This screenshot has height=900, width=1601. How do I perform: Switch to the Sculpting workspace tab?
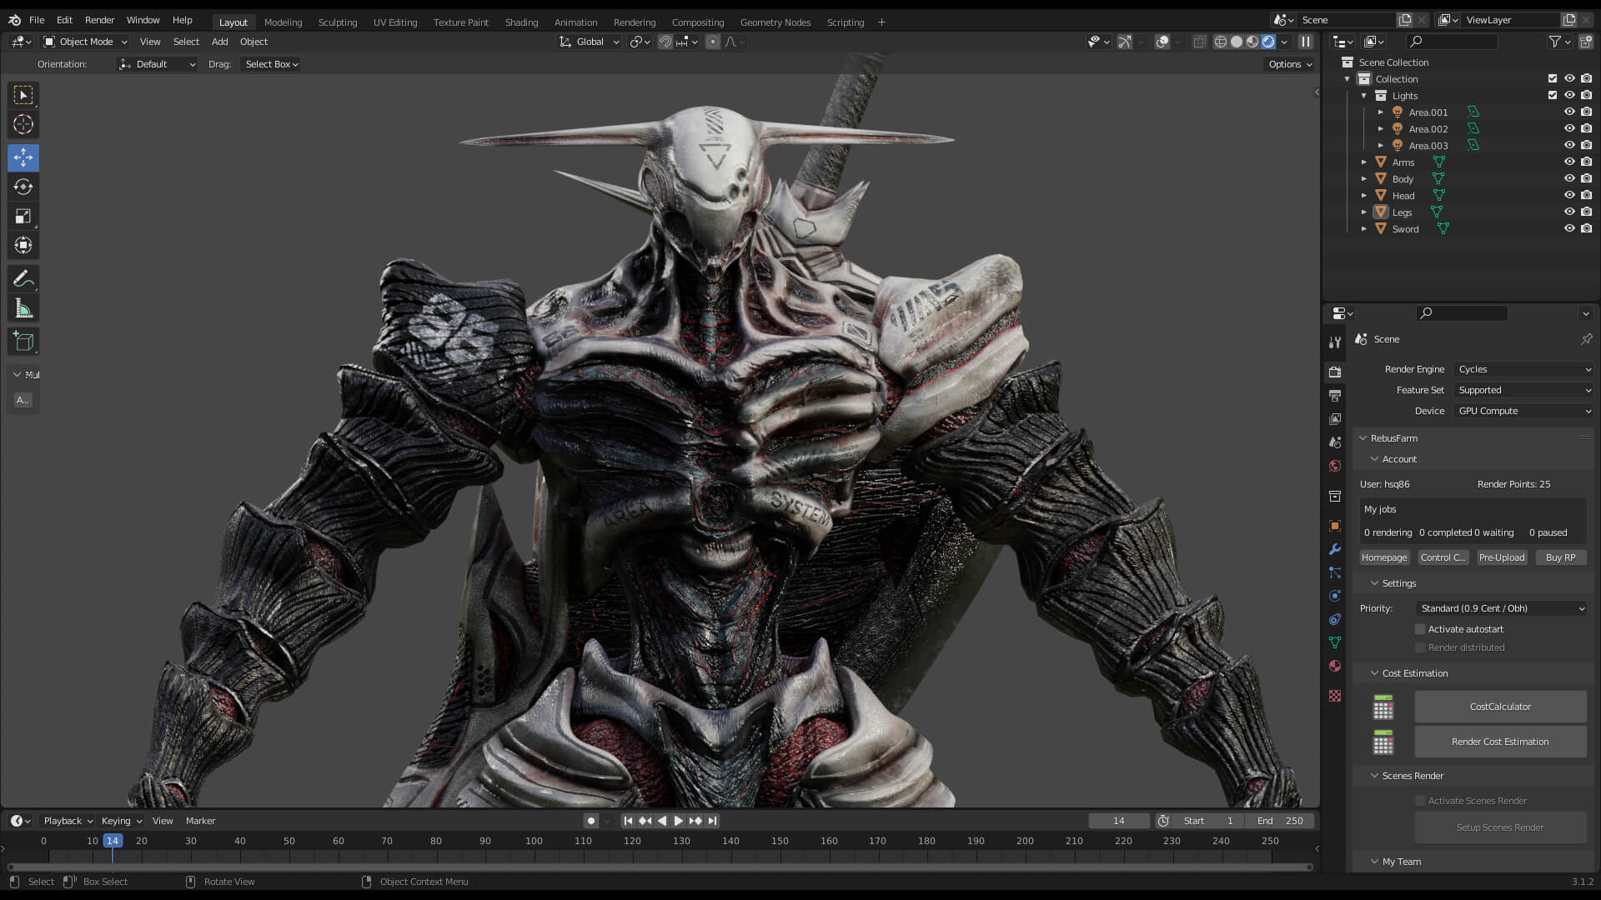338,22
